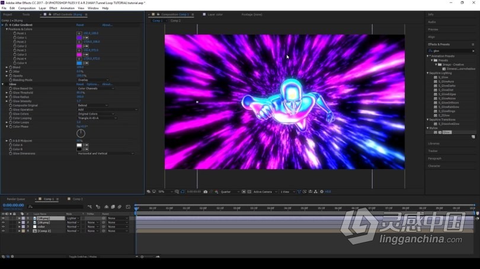Screen dimensions: 480x269
Task: Open the Glow Operation Add dropdown
Action: pyautogui.click(x=107, y=109)
